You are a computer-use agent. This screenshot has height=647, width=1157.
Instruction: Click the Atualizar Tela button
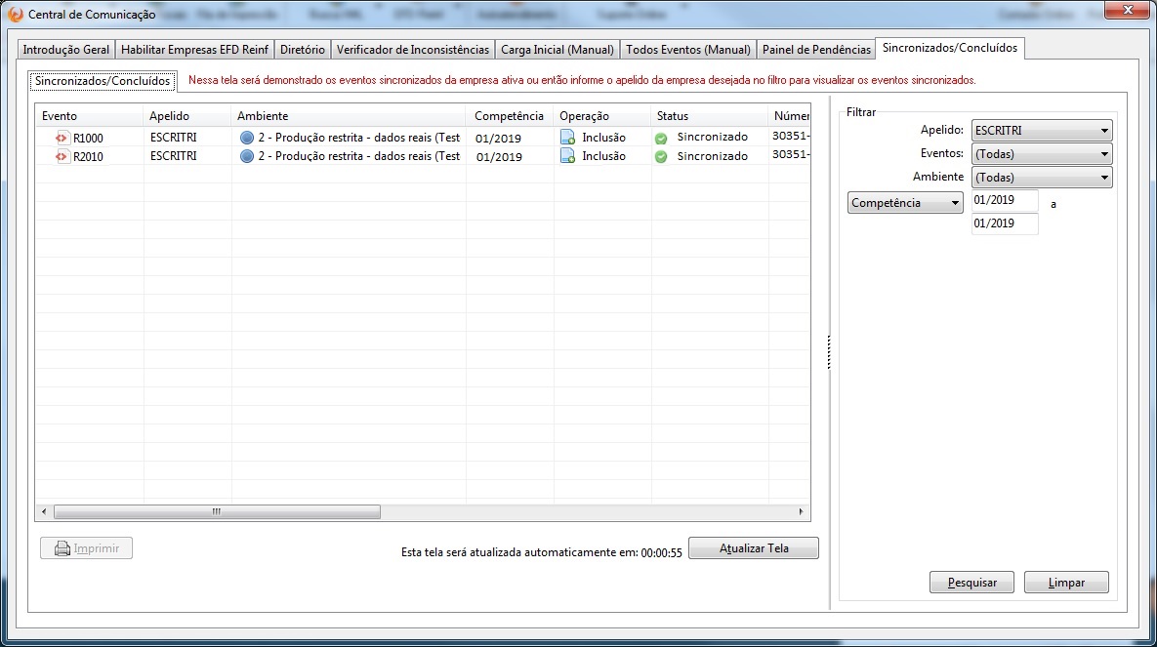tap(753, 548)
